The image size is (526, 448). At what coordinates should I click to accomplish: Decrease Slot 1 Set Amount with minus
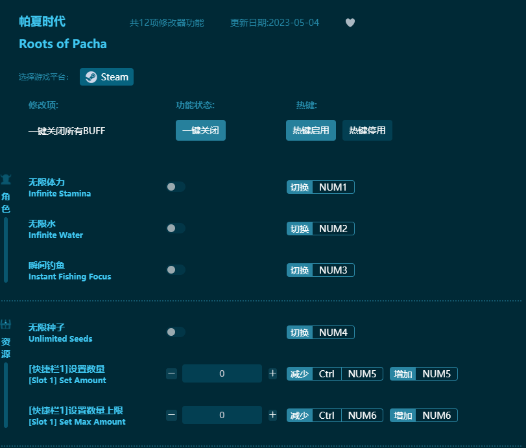pos(171,373)
